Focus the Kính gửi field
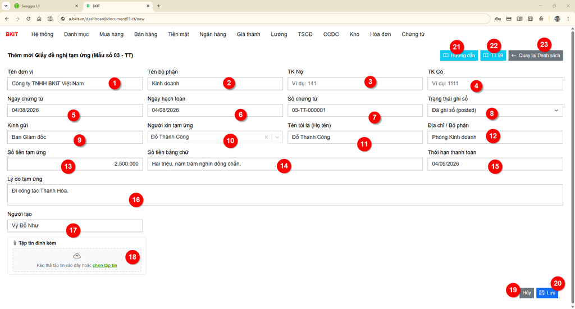 click(75, 137)
